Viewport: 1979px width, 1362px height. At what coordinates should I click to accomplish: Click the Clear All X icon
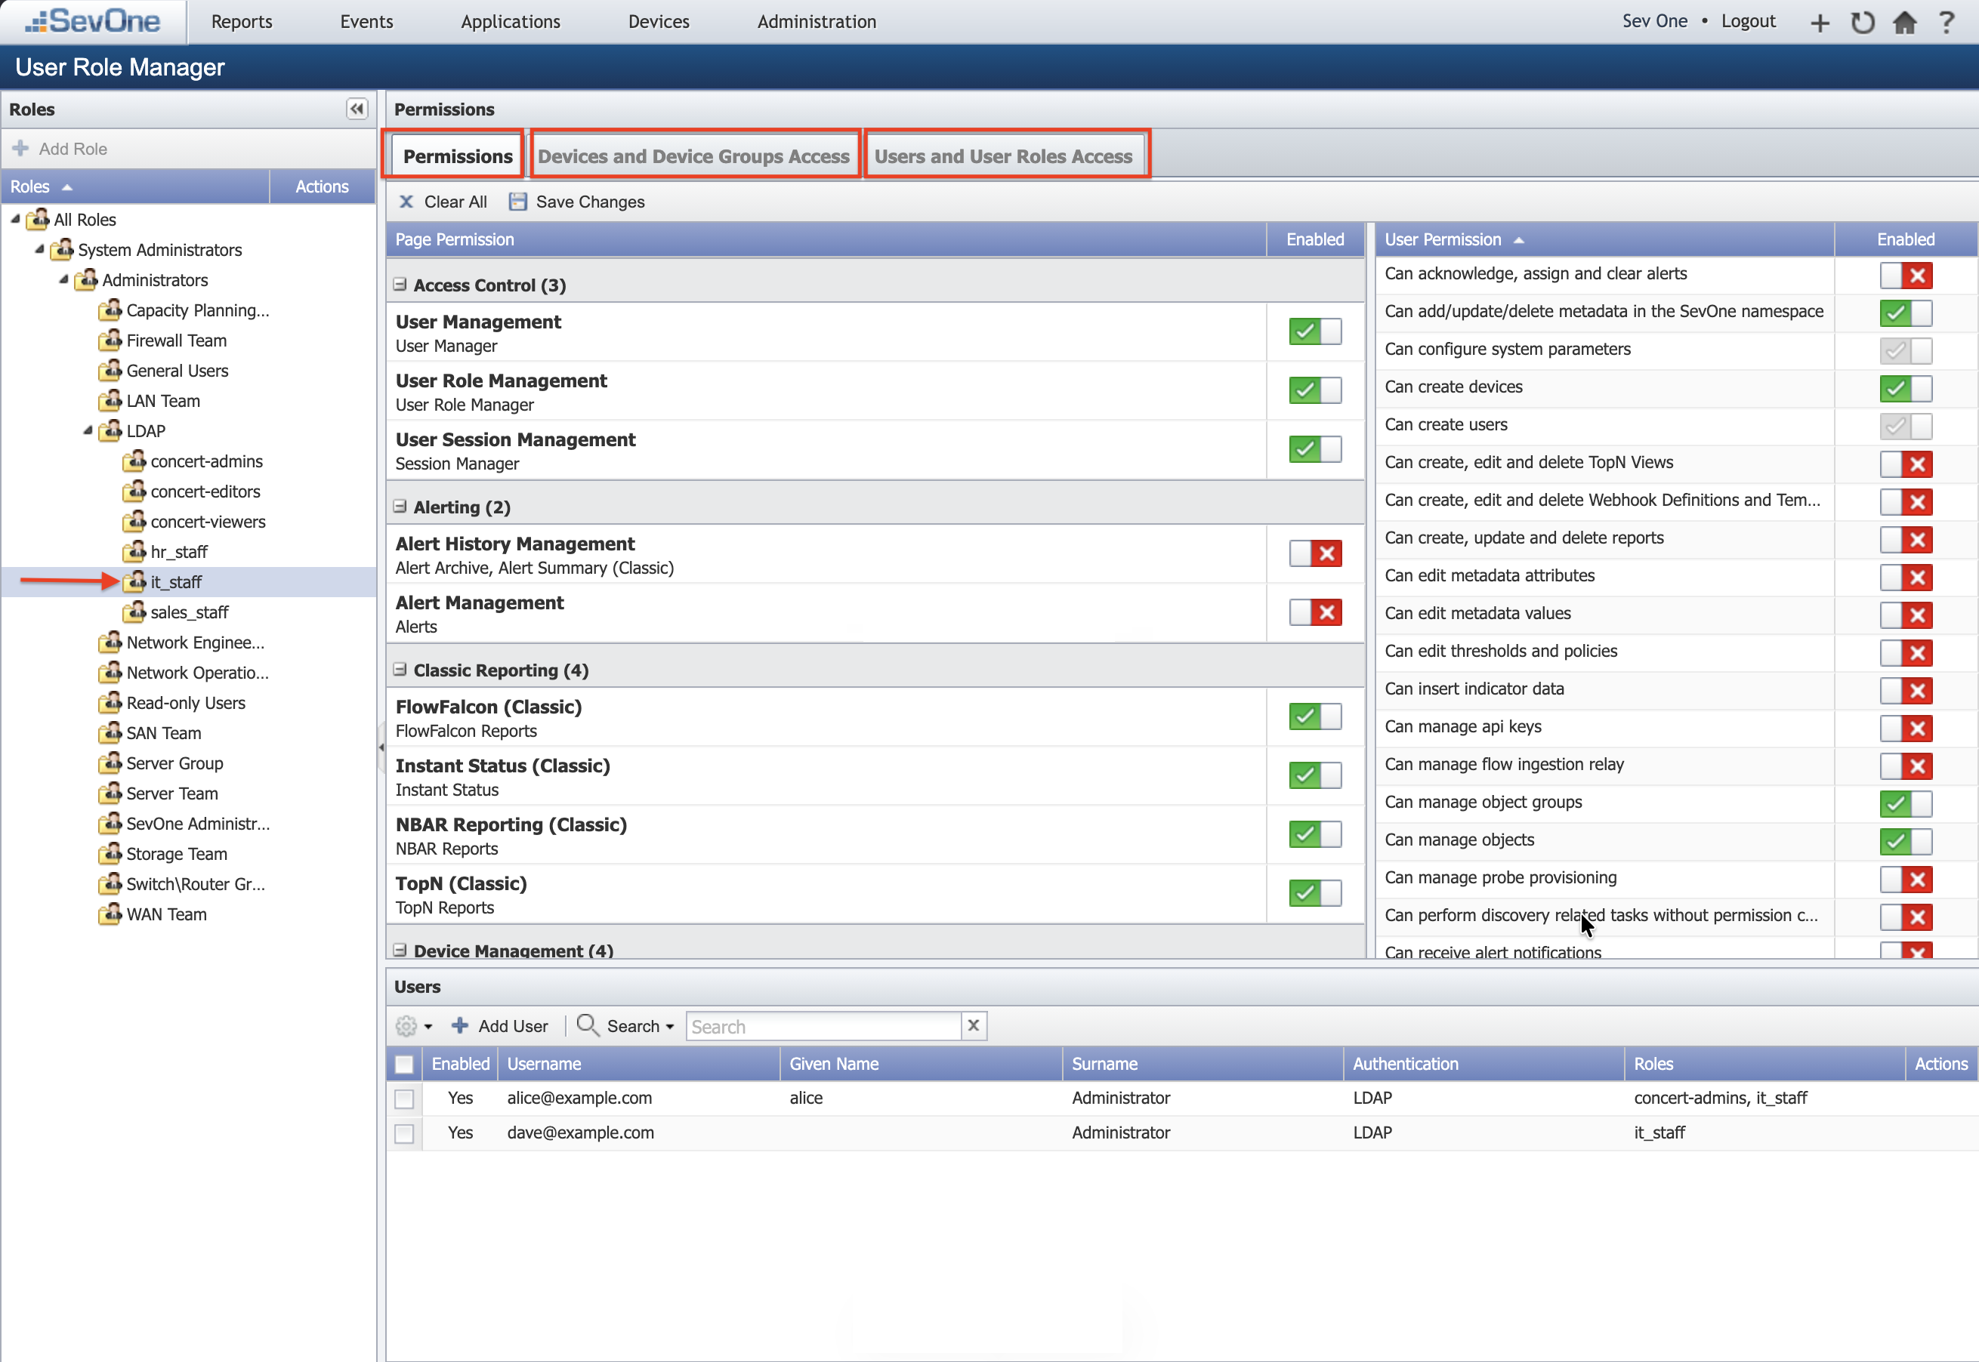coord(406,202)
